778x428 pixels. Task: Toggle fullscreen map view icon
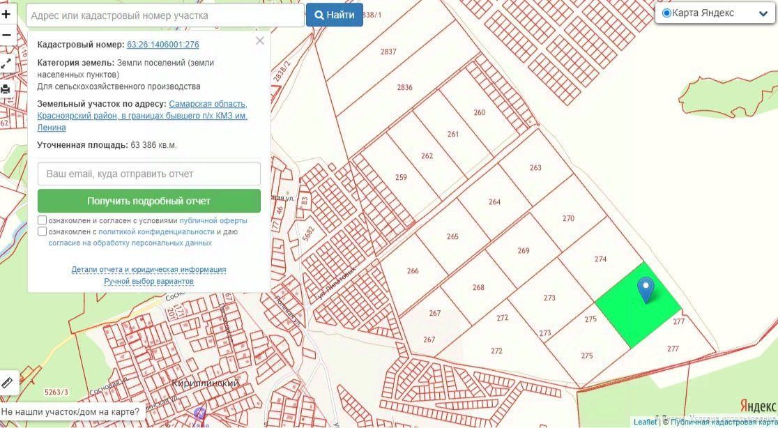(x=6, y=63)
